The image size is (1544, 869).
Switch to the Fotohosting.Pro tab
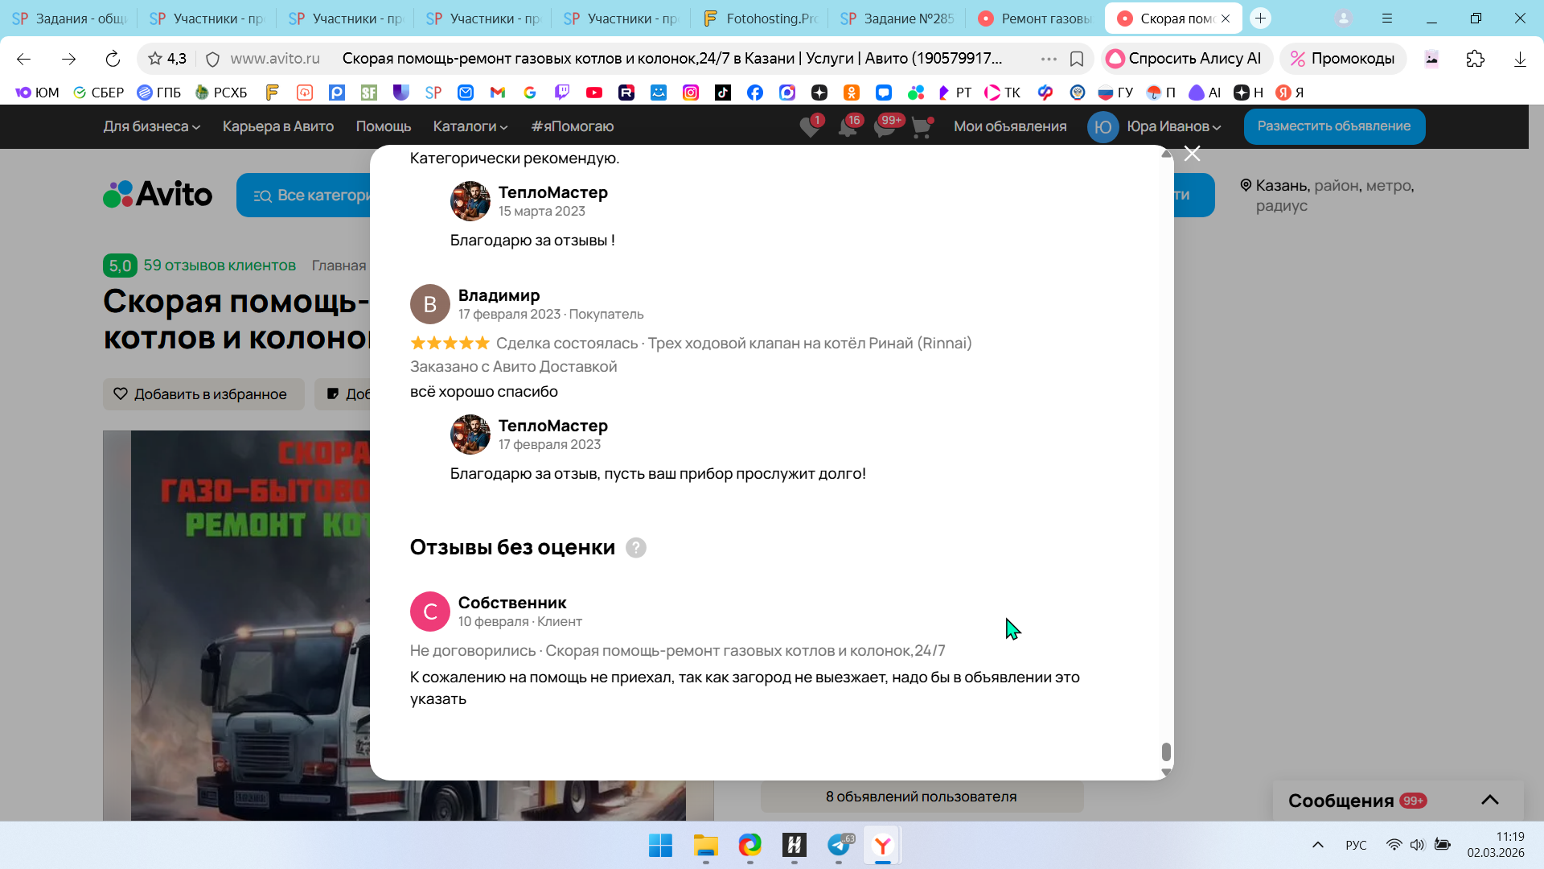pyautogui.click(x=760, y=18)
